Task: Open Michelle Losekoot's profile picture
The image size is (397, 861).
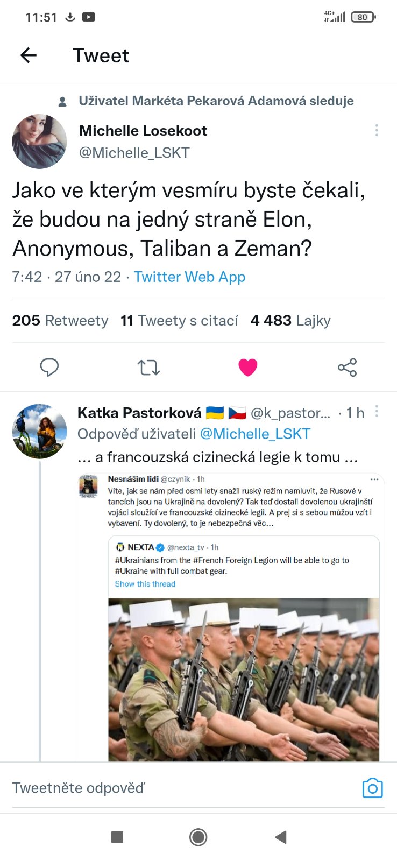Action: click(39, 142)
